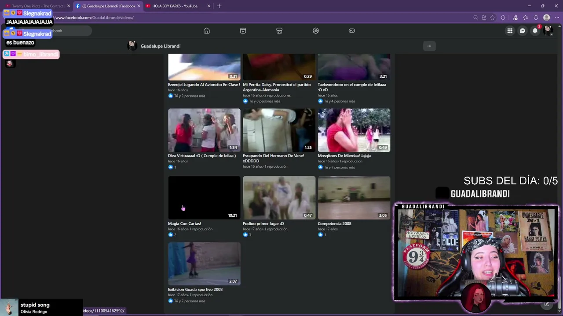This screenshot has height=316, width=563.
Task: Play Competencia 2008 video thumbnail
Action: [x=354, y=197]
